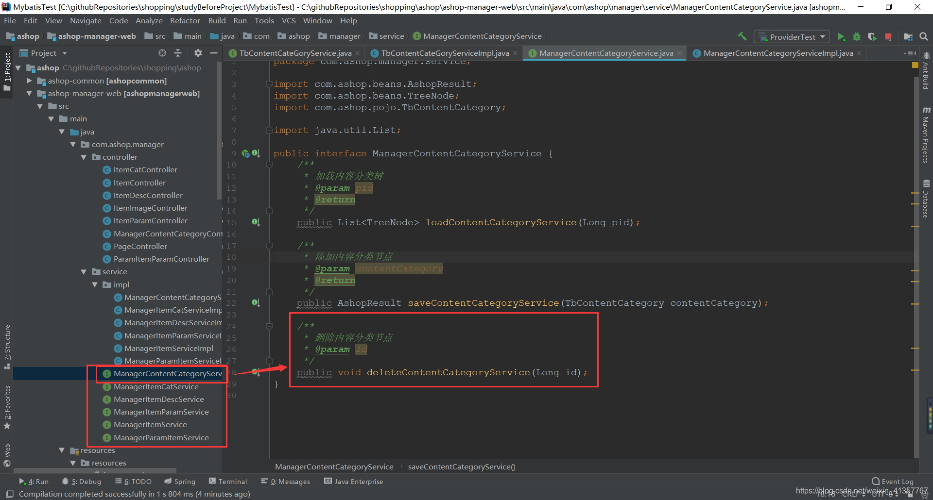This screenshot has width=933, height=500.
Task: Click the yellow inspection indicator above the editor scrollbar
Action: [x=915, y=65]
